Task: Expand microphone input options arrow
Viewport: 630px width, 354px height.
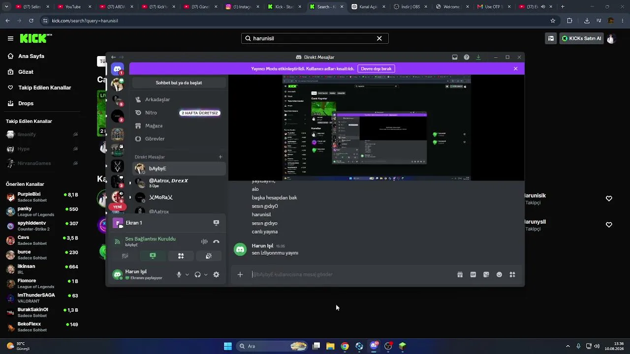Action: pyautogui.click(x=187, y=275)
